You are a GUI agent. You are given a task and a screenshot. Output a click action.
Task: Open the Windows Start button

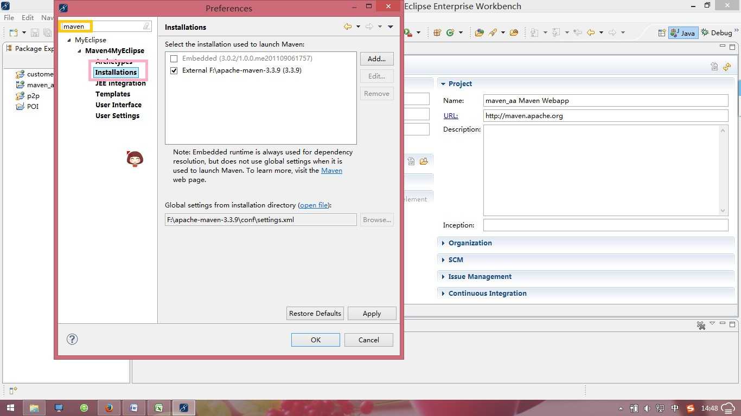[11, 408]
